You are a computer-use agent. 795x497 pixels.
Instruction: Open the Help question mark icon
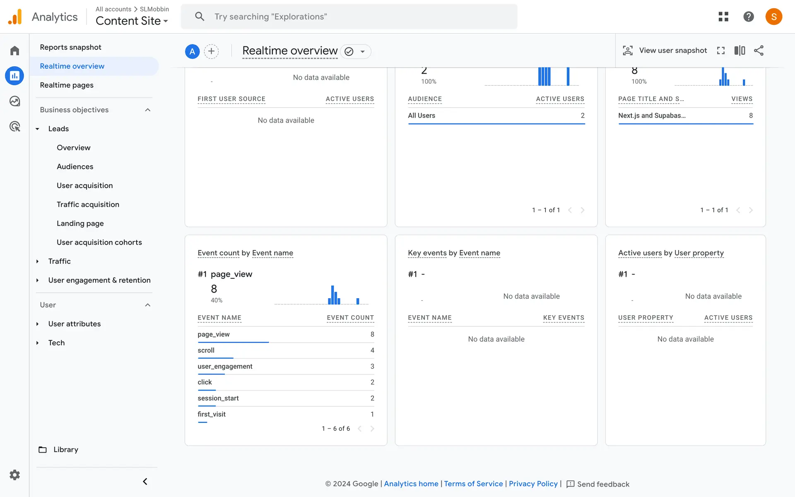pyautogui.click(x=748, y=17)
